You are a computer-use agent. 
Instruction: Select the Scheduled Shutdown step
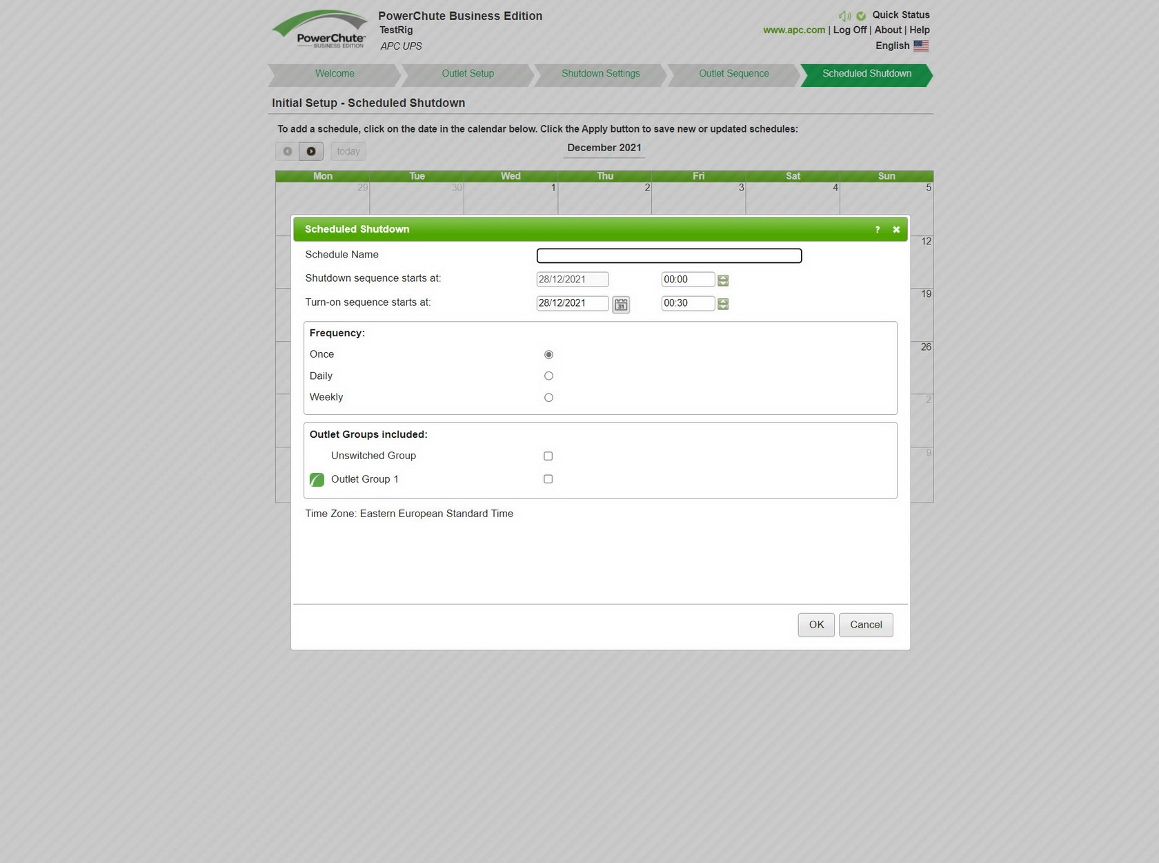point(866,74)
